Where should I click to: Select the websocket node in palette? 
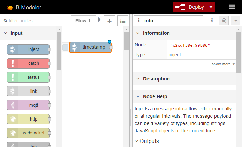[x=28, y=133]
